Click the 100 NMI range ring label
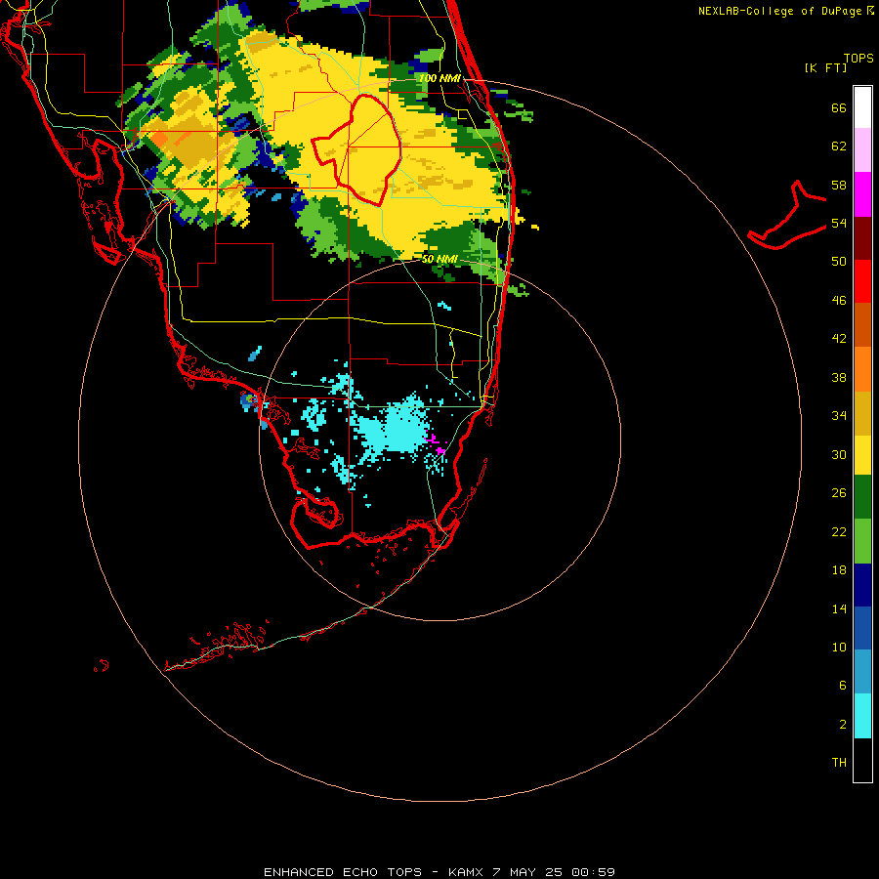This screenshot has height=879, width=879. tap(439, 78)
